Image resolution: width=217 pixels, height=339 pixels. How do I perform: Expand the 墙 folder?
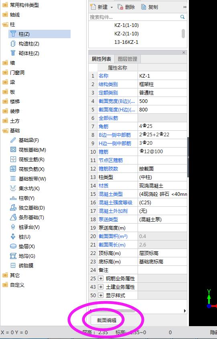pyautogui.click(x=5, y=63)
